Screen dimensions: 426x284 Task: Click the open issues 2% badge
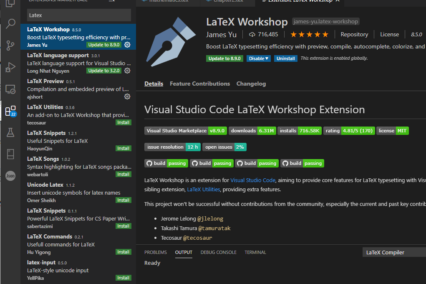click(224, 147)
